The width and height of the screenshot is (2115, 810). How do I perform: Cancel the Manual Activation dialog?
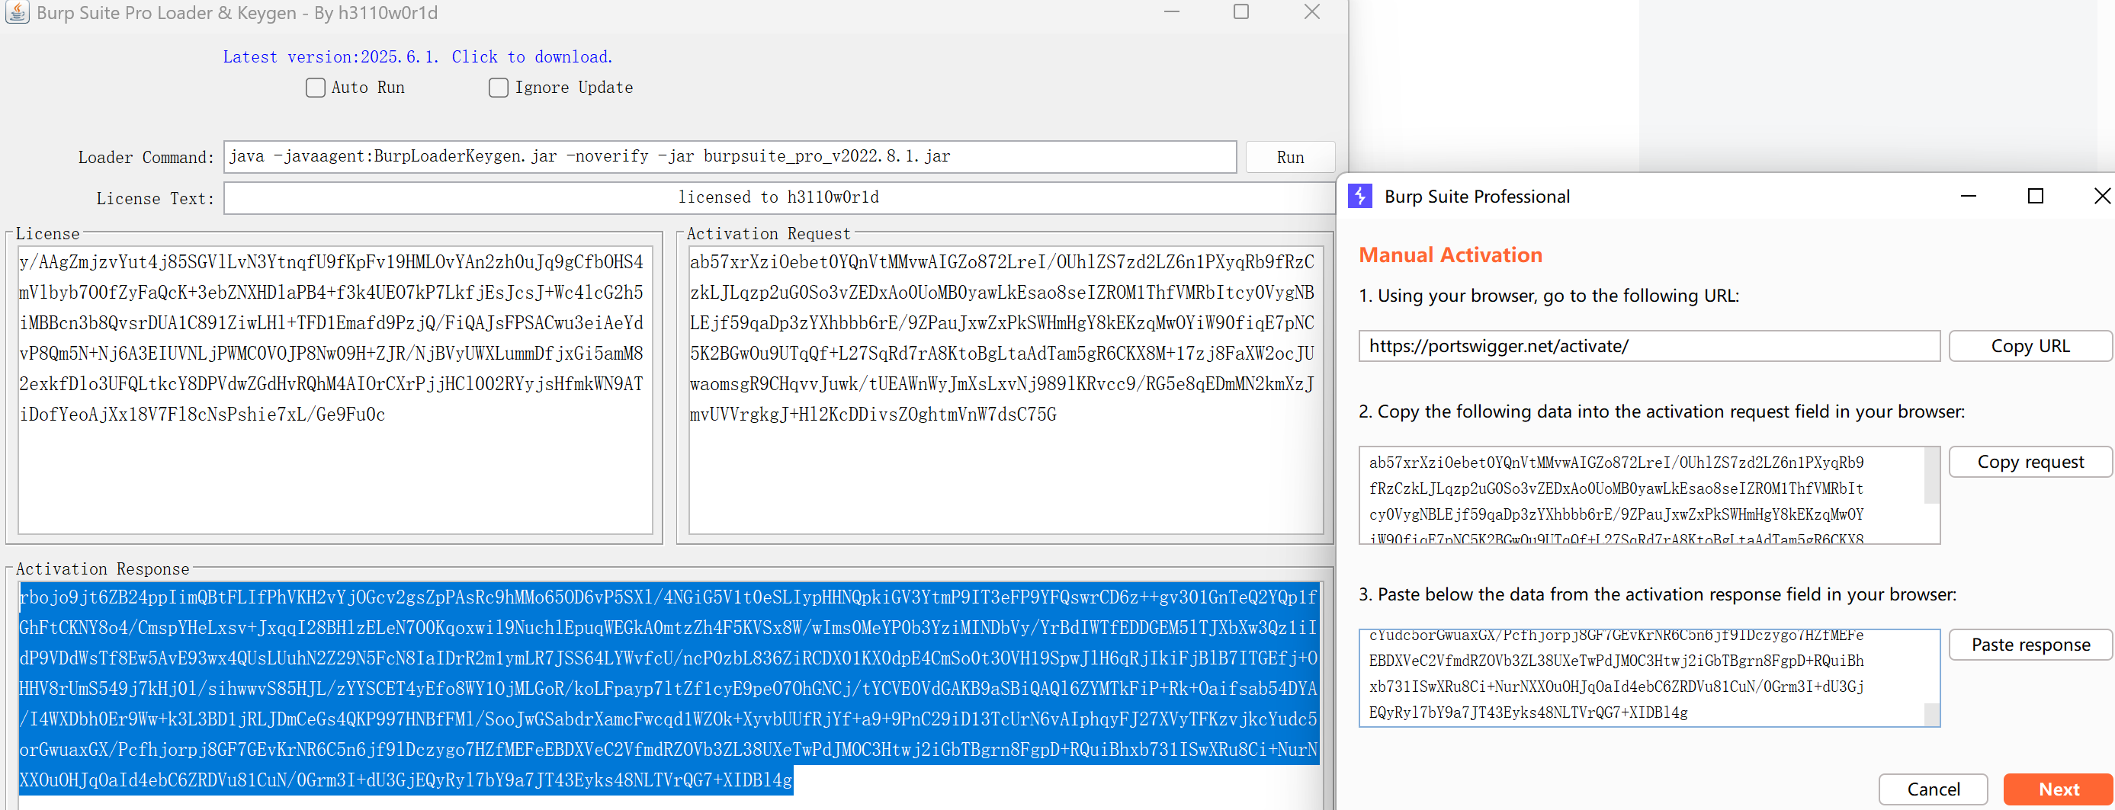[1933, 789]
